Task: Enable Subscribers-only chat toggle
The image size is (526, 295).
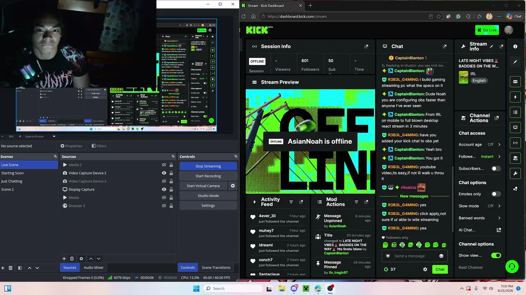Action: click(x=496, y=168)
